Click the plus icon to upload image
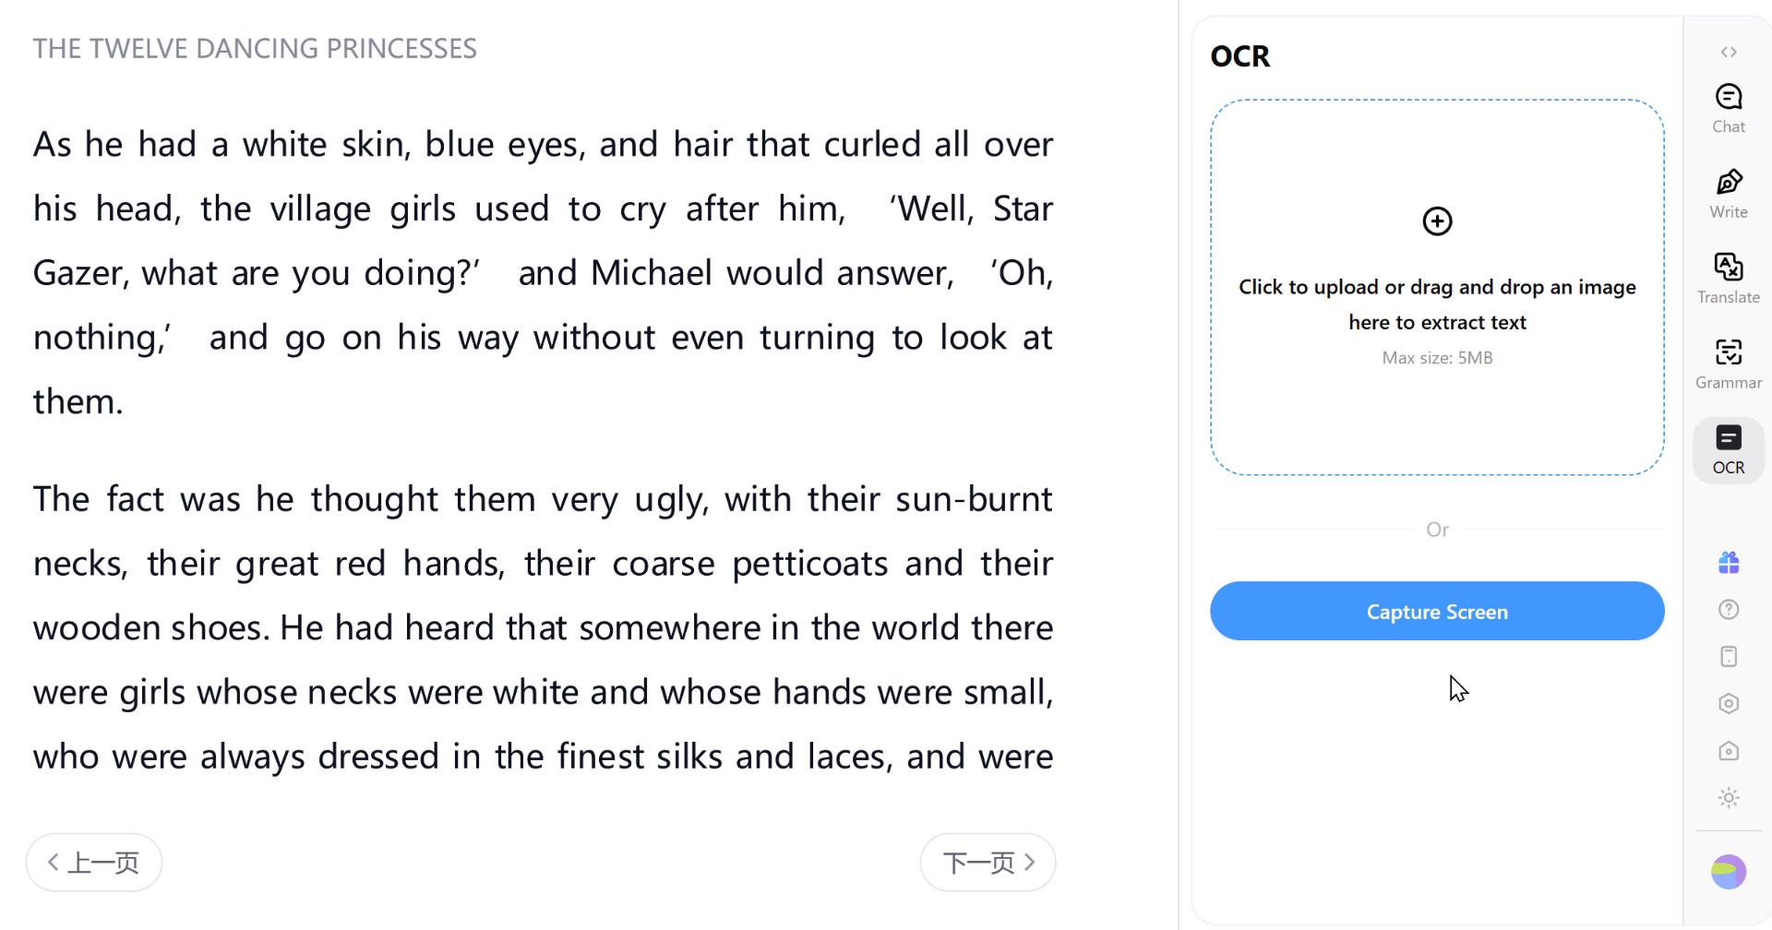1772x930 pixels. pyautogui.click(x=1437, y=221)
